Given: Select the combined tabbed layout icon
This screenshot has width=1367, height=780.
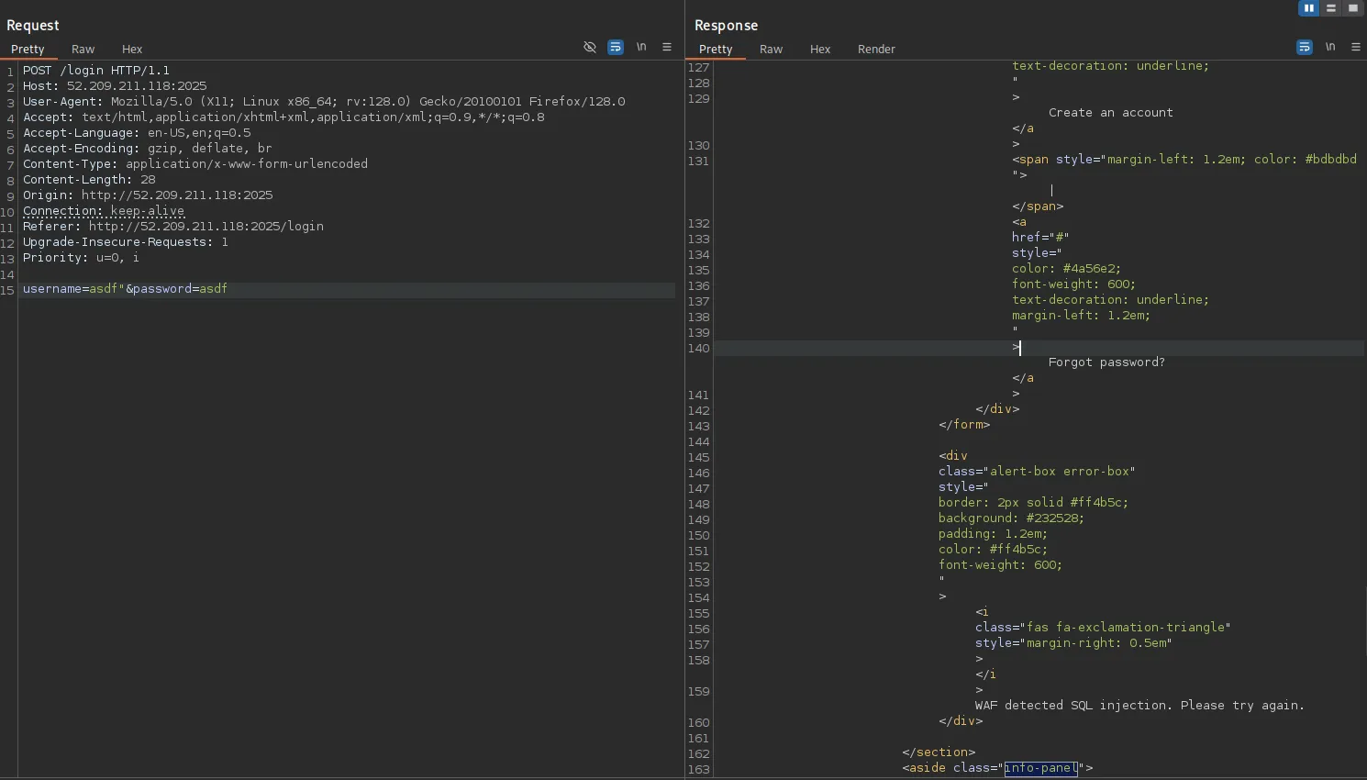Looking at the screenshot, I should (1352, 8).
